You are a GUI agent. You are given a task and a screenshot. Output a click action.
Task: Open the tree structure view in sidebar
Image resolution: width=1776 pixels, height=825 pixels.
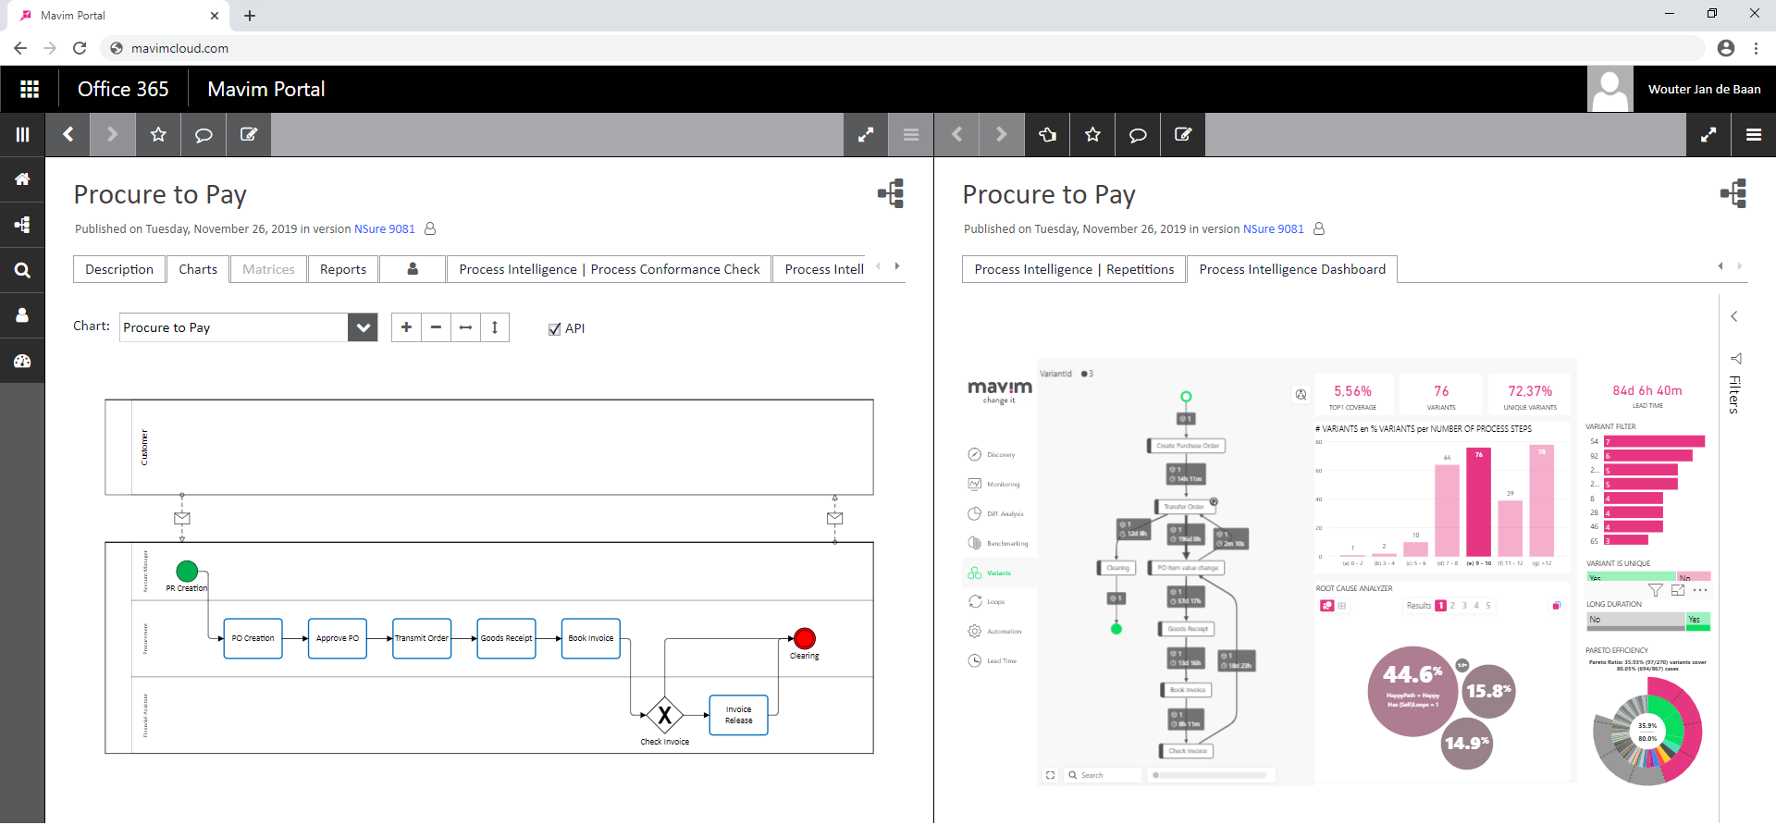tap(22, 225)
